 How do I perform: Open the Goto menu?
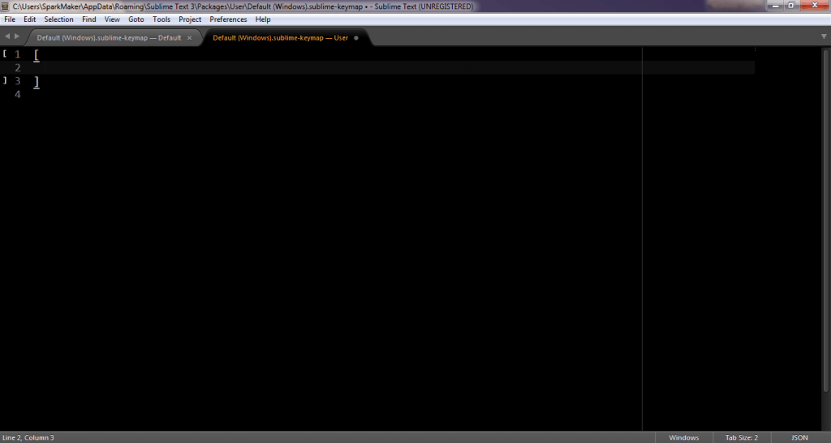136,19
